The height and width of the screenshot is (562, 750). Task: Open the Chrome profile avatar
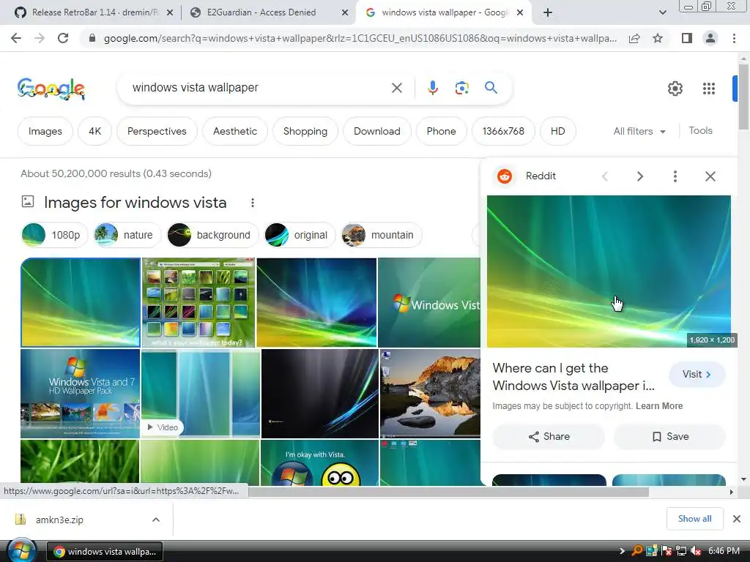click(710, 38)
